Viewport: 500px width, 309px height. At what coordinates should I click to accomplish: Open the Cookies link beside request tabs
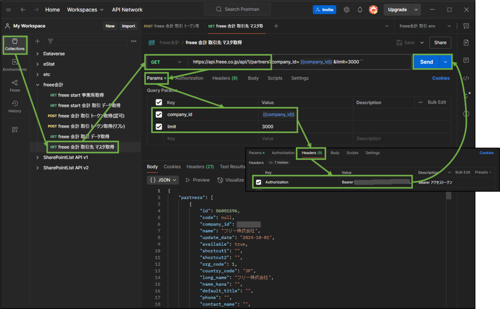click(x=441, y=78)
